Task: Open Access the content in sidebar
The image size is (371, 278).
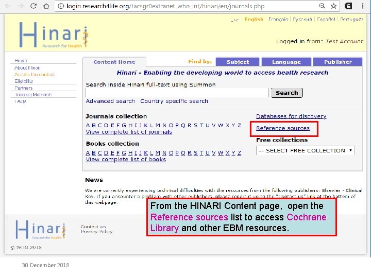Action: [x=35, y=74]
